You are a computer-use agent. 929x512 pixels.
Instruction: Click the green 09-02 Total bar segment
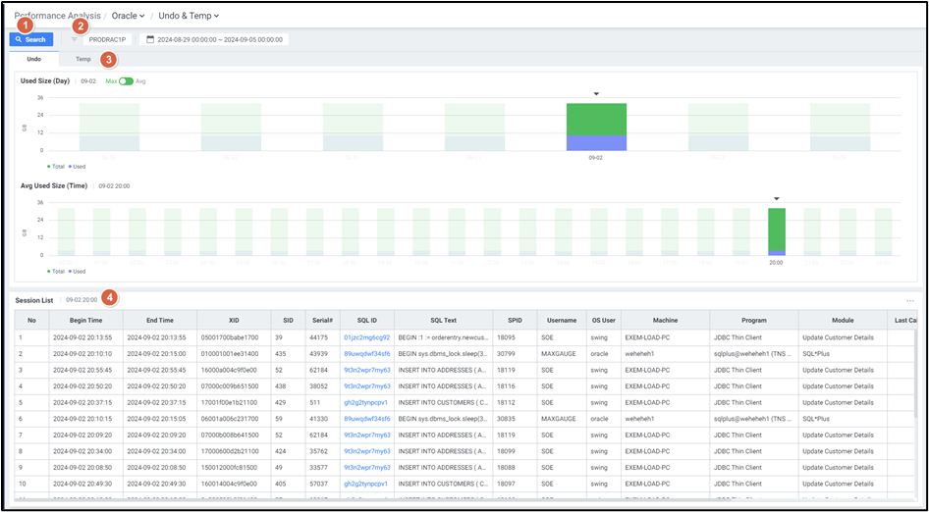(x=596, y=119)
